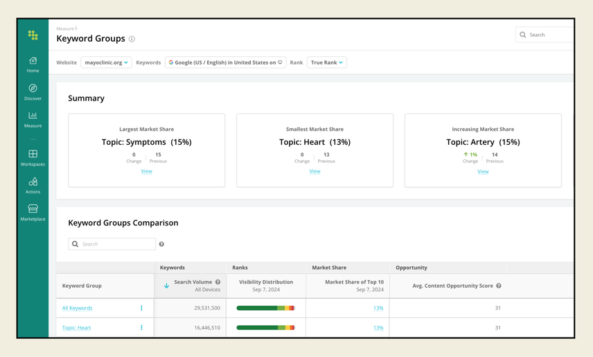
Task: Open three-dot menu for Topic: Heart row
Action: (x=141, y=327)
